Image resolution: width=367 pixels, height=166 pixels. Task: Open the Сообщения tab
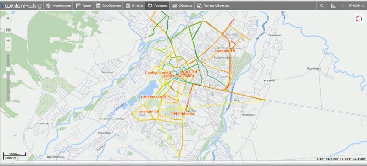[108, 5]
